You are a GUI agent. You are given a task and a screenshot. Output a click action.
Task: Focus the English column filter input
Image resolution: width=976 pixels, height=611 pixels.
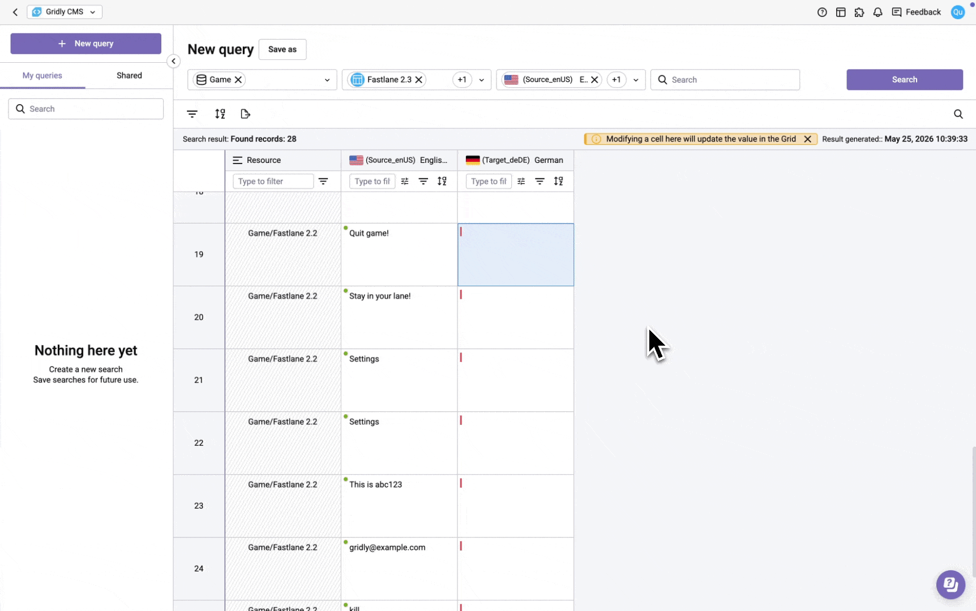pos(372,182)
